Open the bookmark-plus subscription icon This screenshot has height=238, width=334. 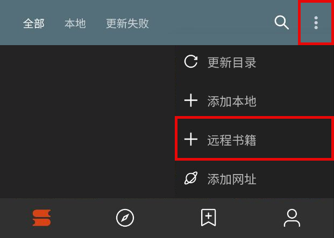pyautogui.click(x=209, y=218)
